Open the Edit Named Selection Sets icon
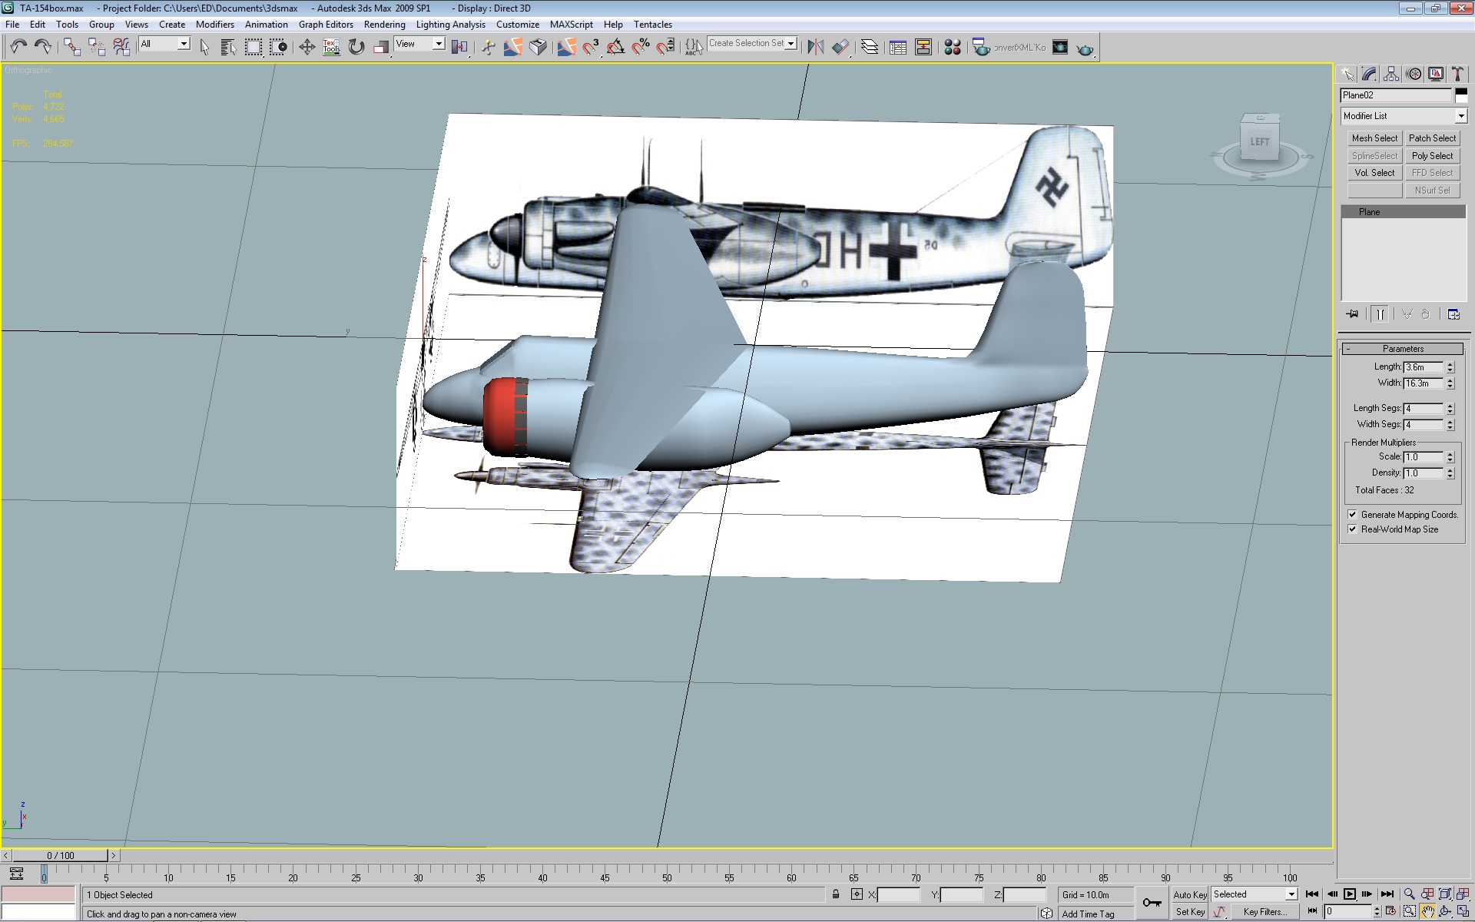 pos(694,47)
